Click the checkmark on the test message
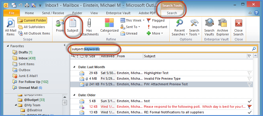The image size is (263, 116). 250,101
